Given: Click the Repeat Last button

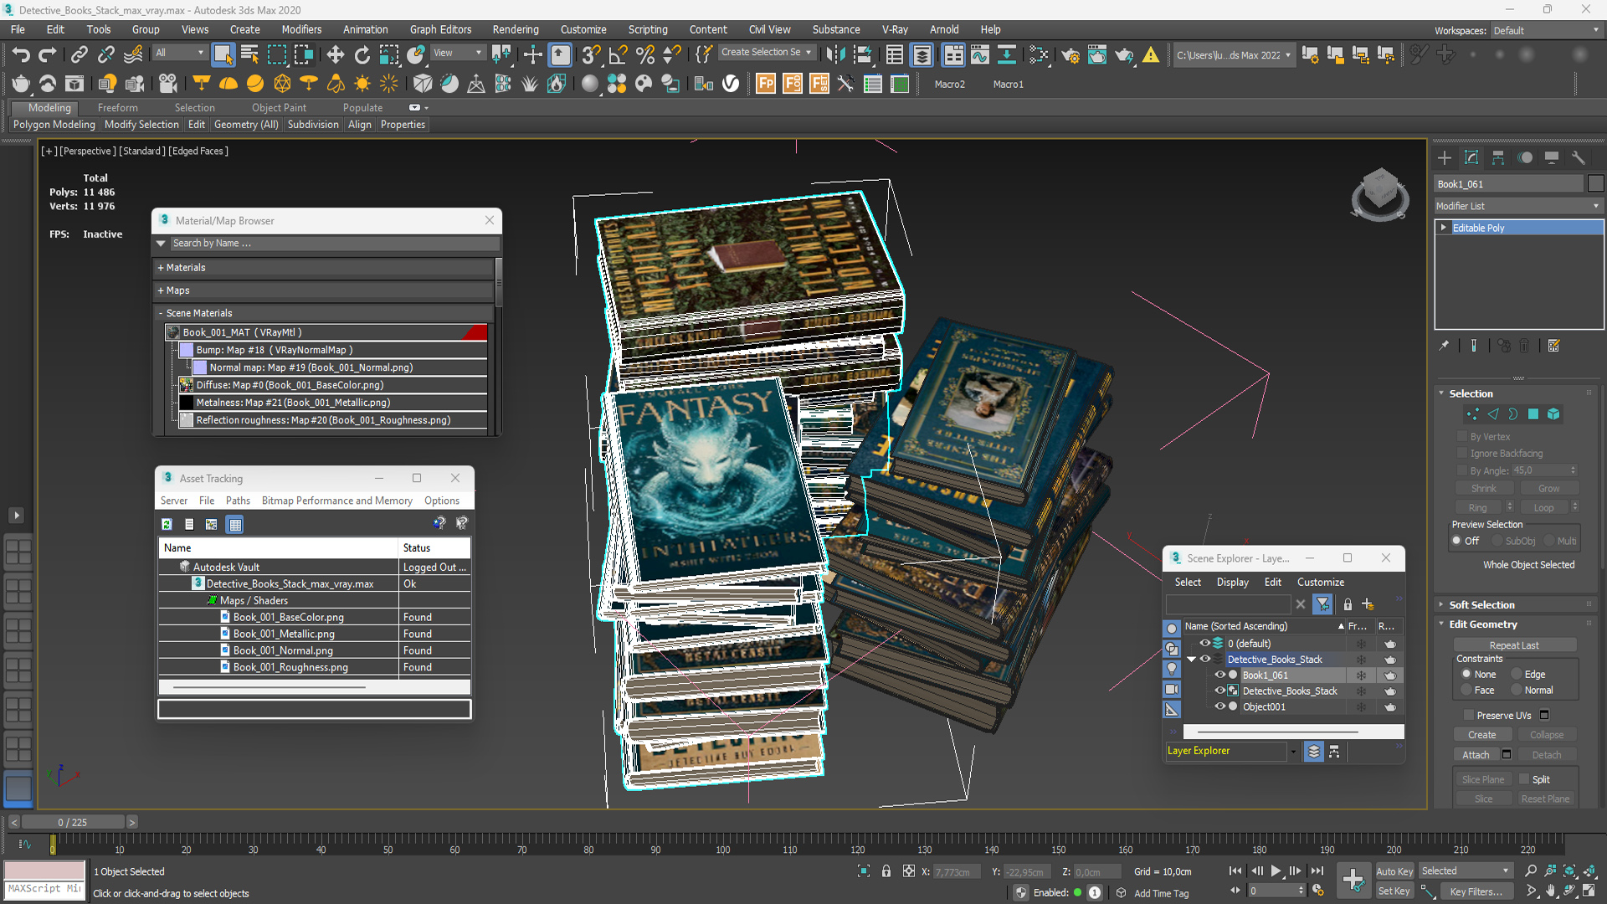Looking at the screenshot, I should (x=1514, y=645).
